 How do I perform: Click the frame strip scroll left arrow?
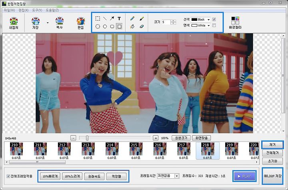point(7,162)
